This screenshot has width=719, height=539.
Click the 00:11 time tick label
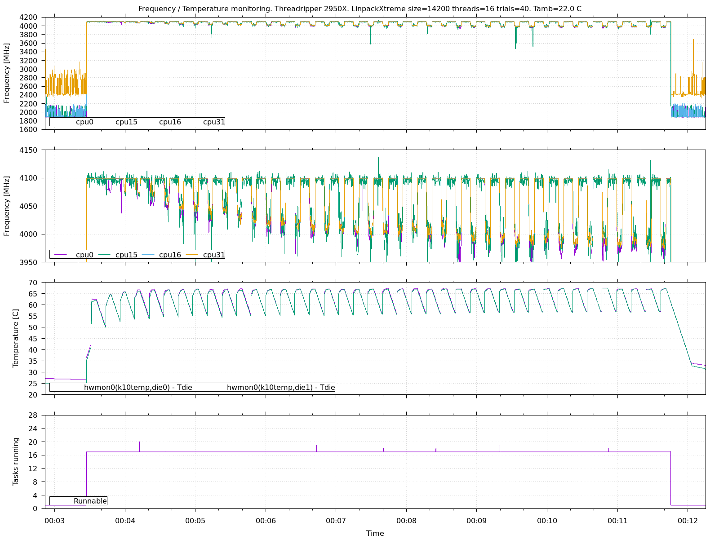617,521
